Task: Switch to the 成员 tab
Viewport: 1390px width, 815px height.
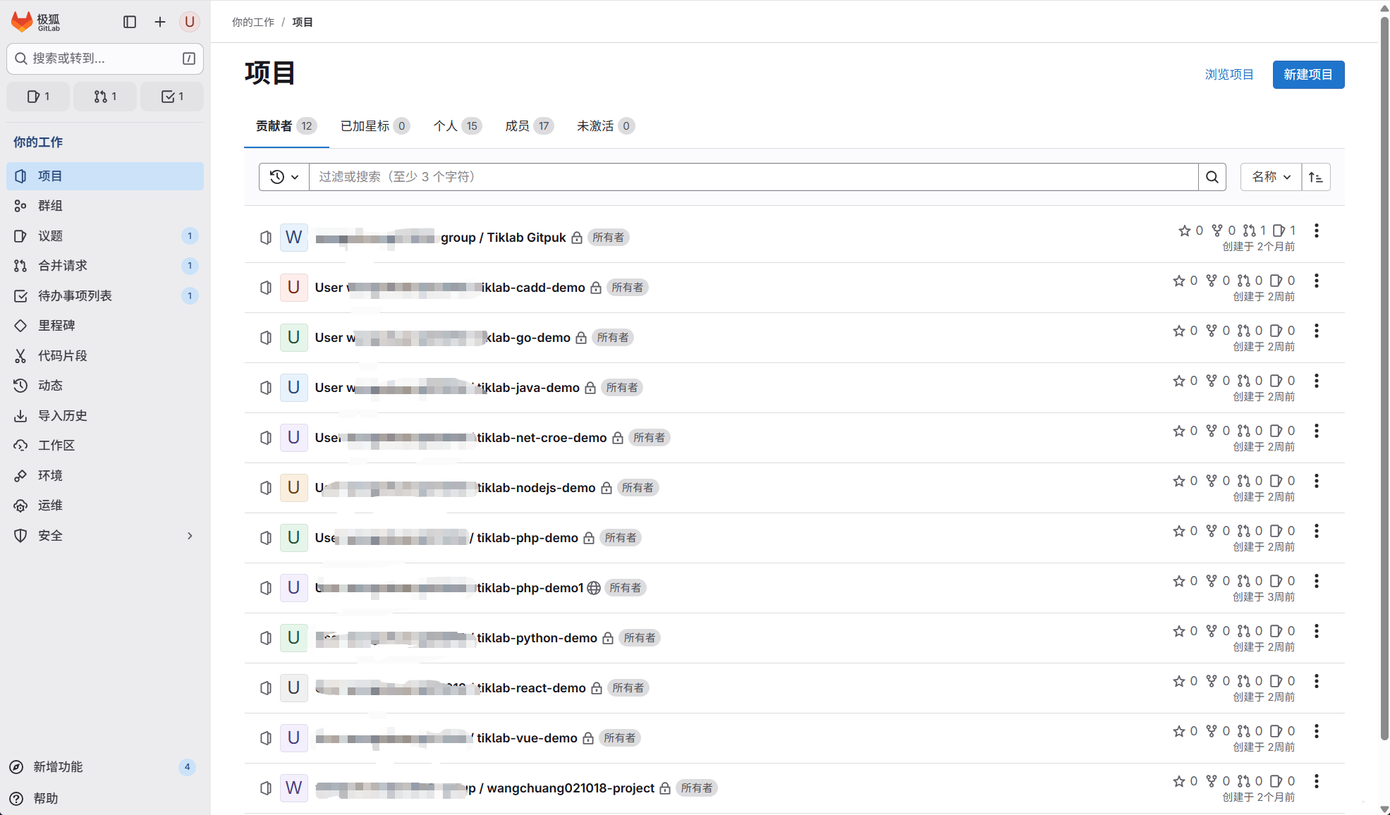Action: coord(528,126)
